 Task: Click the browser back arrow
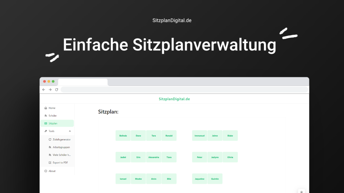click(43, 89)
